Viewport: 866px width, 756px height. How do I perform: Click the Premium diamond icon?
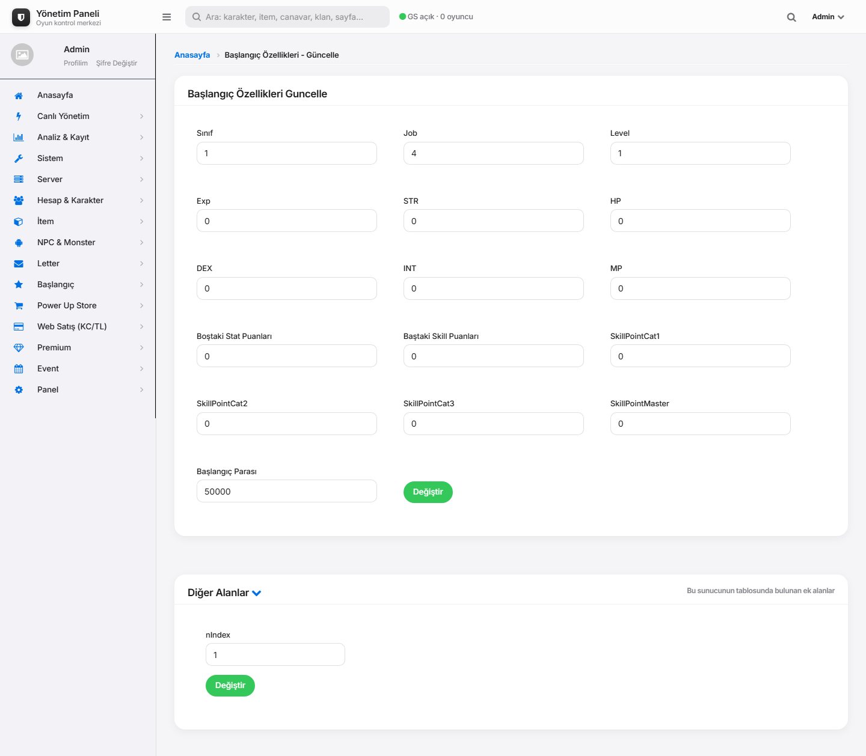tap(19, 348)
